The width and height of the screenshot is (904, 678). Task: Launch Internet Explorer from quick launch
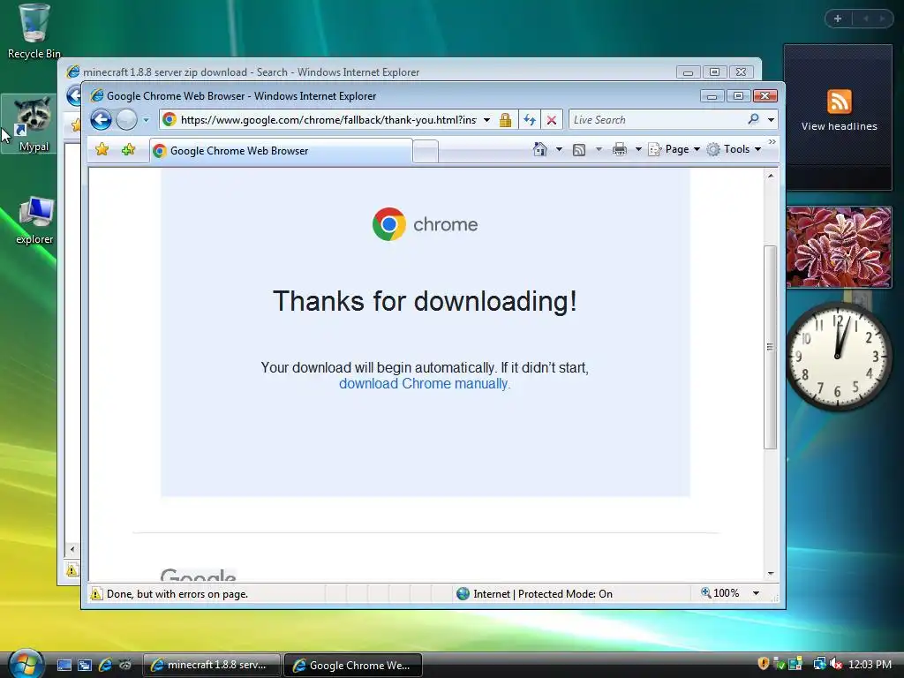105,665
